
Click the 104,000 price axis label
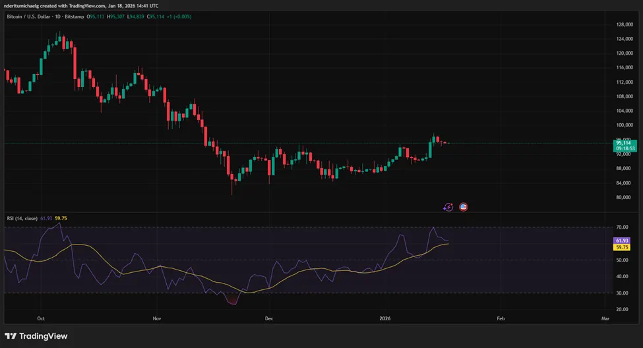(x=625, y=111)
